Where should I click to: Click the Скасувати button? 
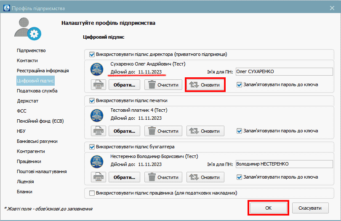(310, 208)
